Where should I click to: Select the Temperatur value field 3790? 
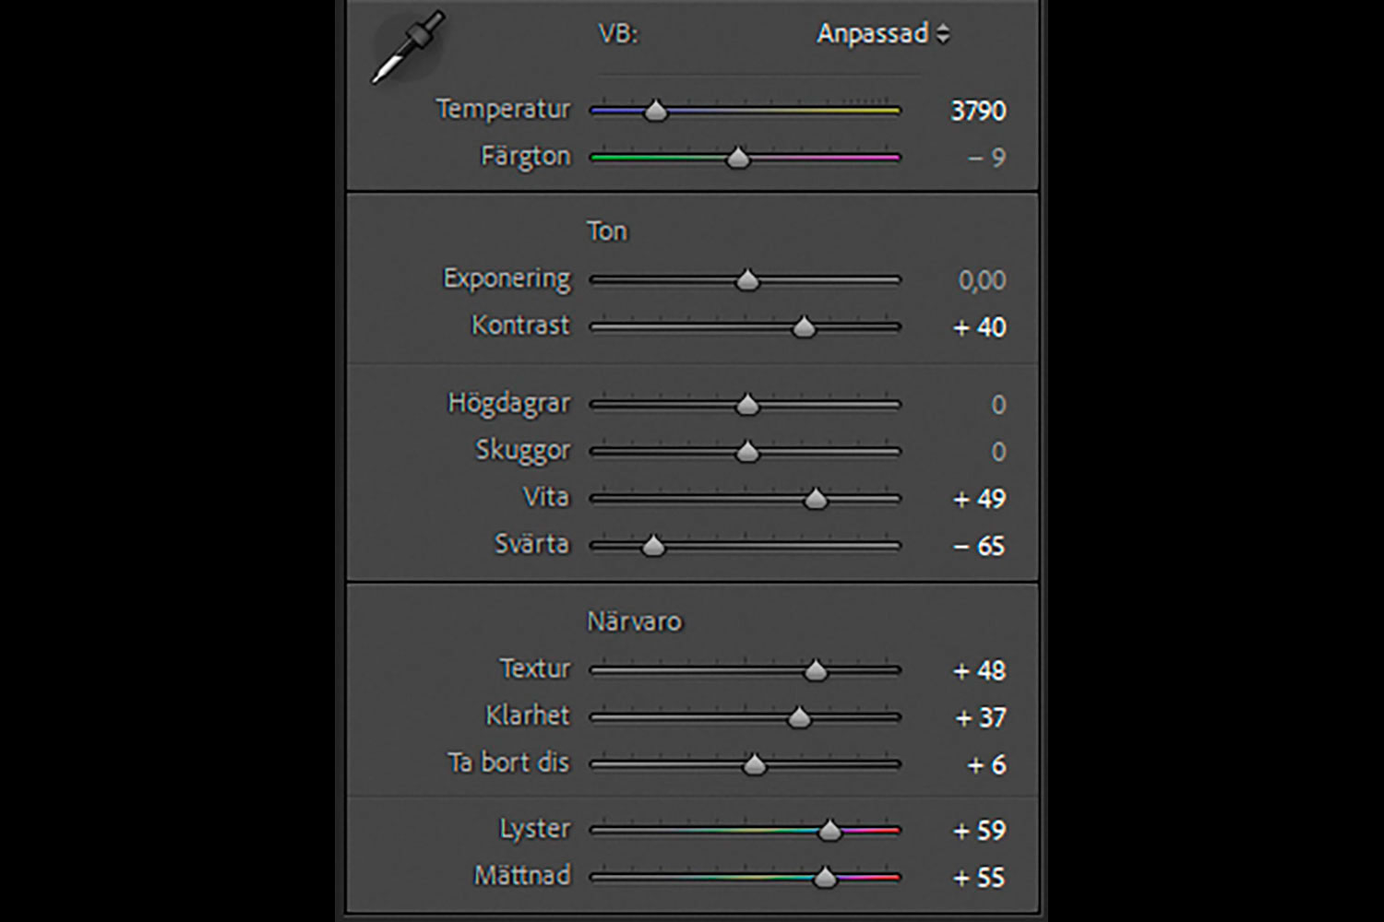coord(978,111)
